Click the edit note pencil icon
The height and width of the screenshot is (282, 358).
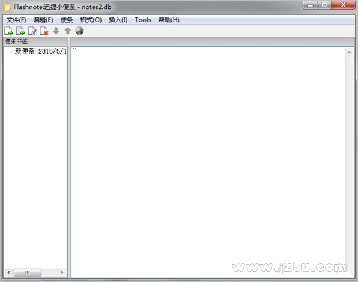32,31
